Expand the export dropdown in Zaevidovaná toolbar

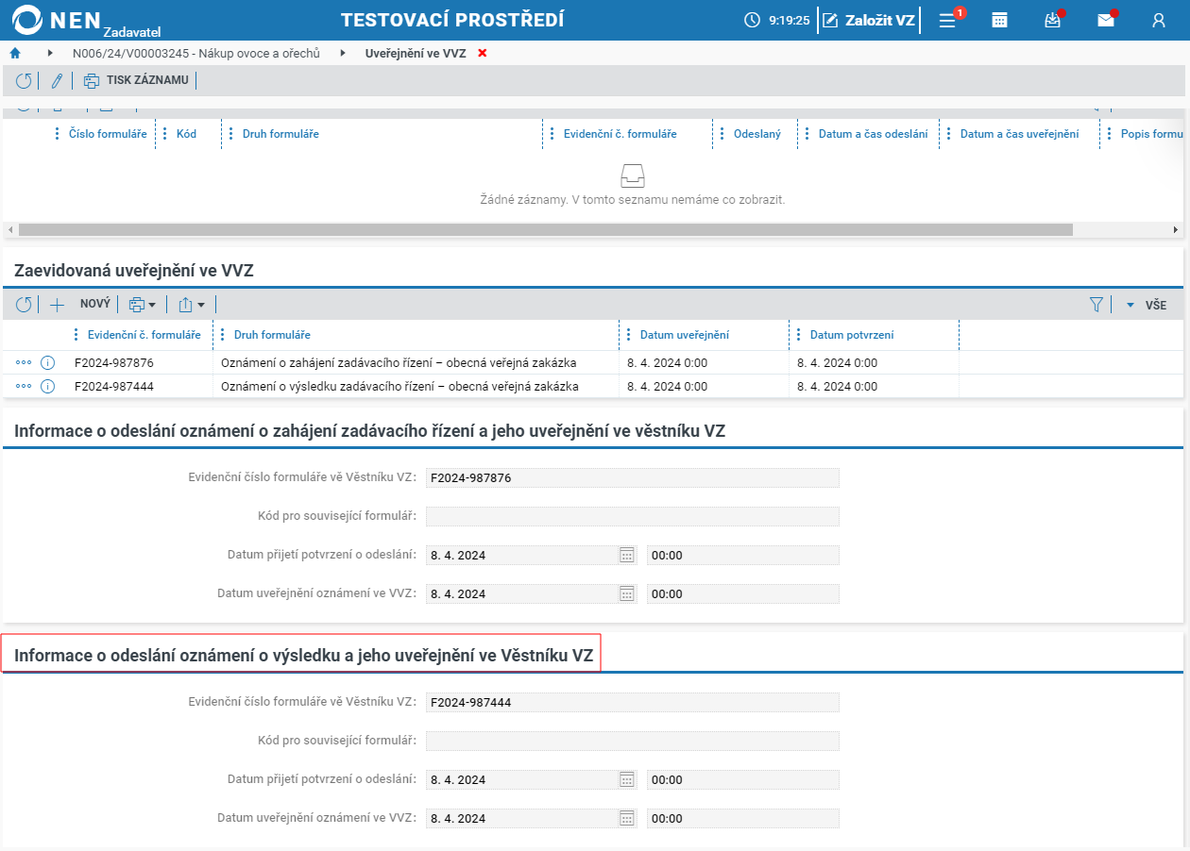[x=191, y=305]
